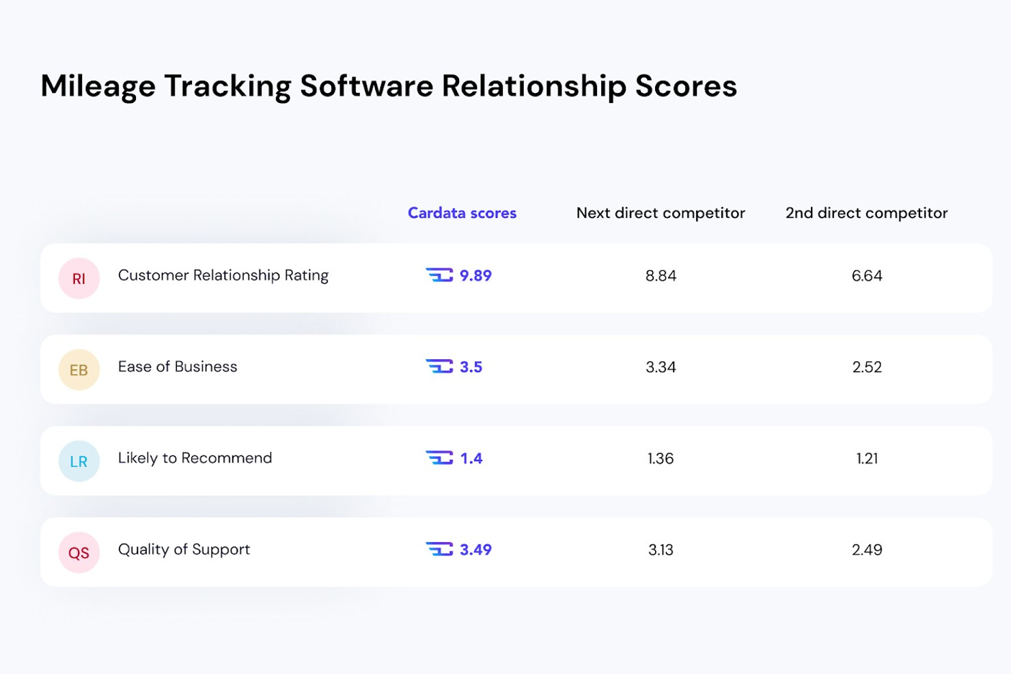Click the Likely to Recommend label
1011x674 pixels.
pos(195,458)
